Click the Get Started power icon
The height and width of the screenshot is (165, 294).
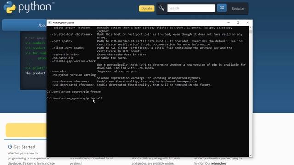click(10, 147)
